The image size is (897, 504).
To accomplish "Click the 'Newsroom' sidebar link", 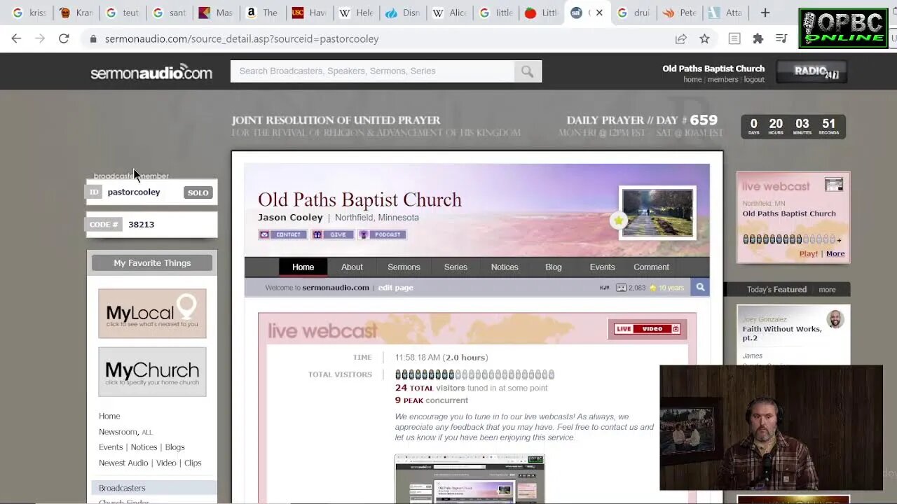I will 118,432.
